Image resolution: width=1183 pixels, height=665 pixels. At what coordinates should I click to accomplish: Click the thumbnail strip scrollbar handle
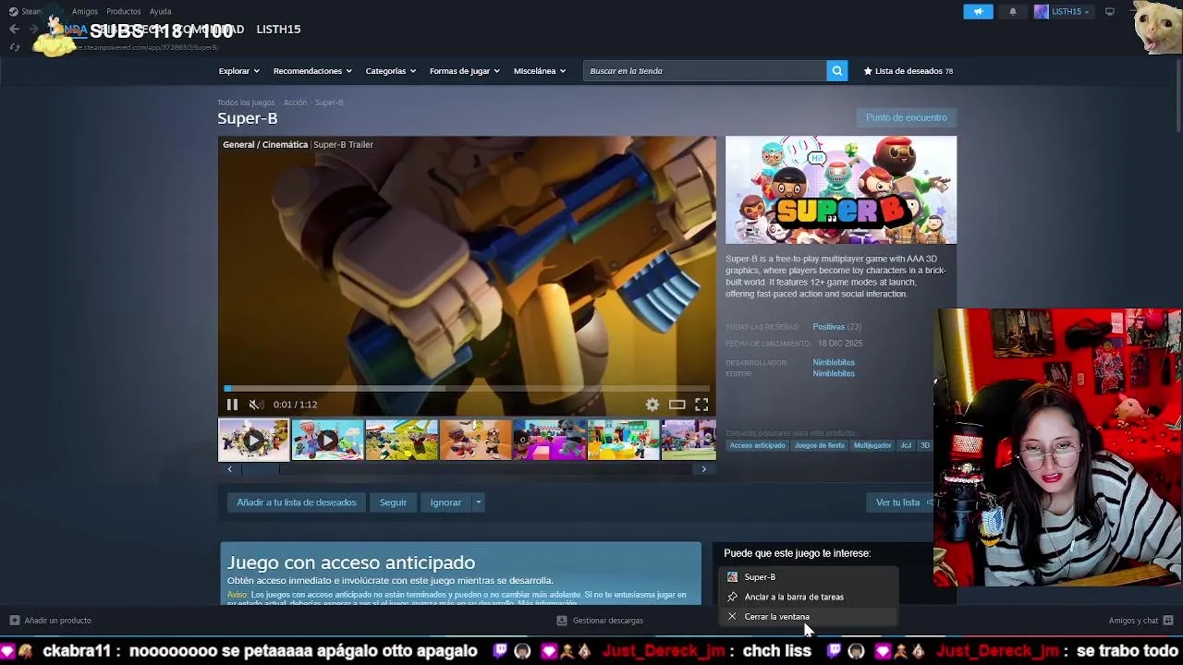coord(260,469)
